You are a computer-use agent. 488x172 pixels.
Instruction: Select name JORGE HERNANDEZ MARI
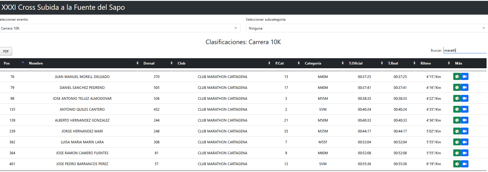[x=82, y=131]
